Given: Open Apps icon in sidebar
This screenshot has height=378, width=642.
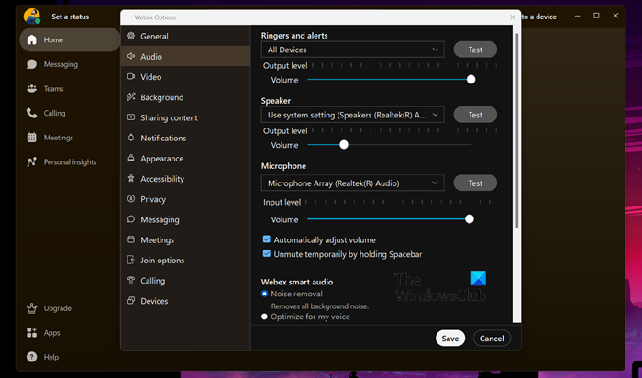Looking at the screenshot, I should click(31, 332).
